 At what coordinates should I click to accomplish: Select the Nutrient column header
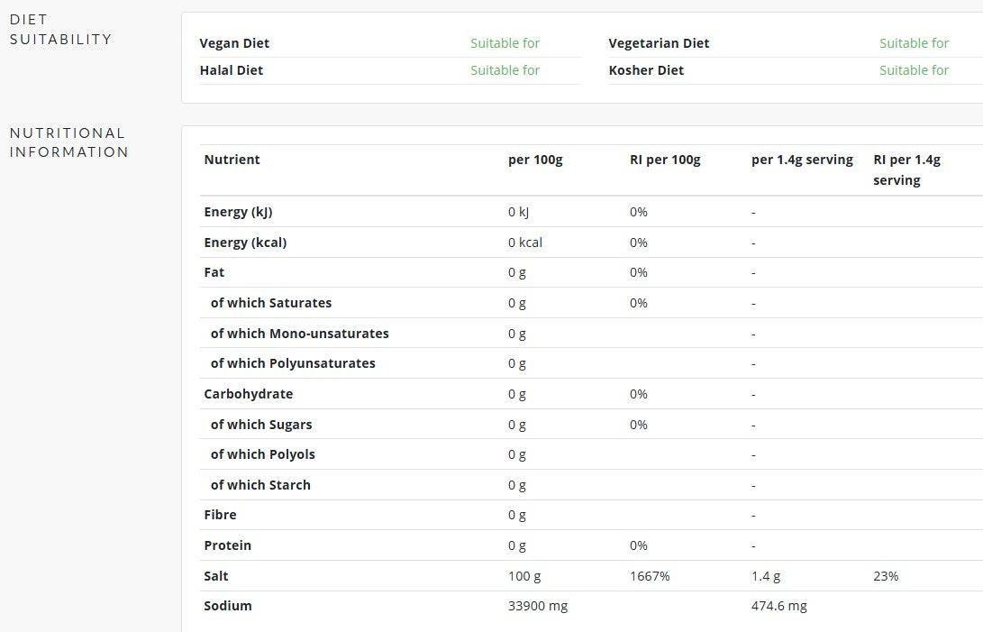click(x=232, y=160)
